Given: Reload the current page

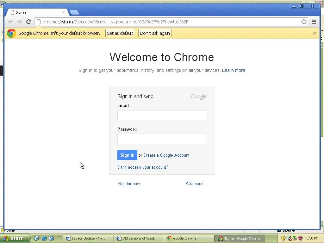Looking at the screenshot, I should coord(29,22).
